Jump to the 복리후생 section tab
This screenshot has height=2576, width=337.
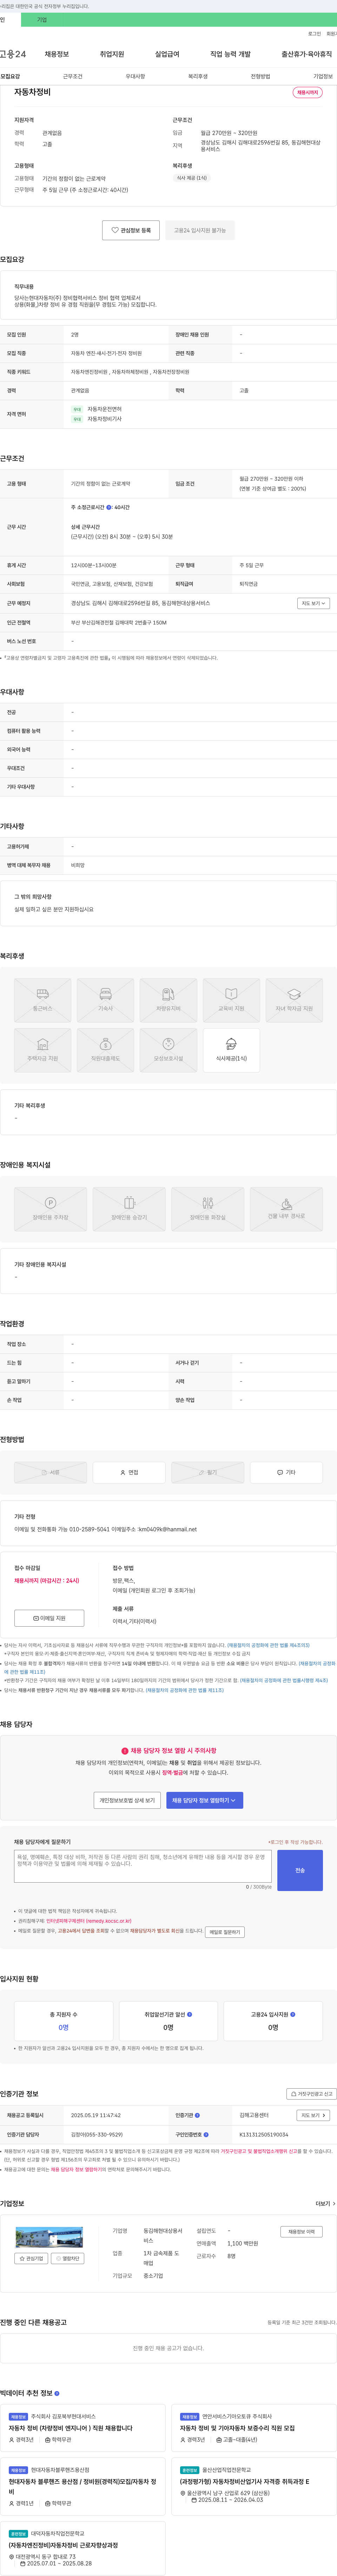197,76
